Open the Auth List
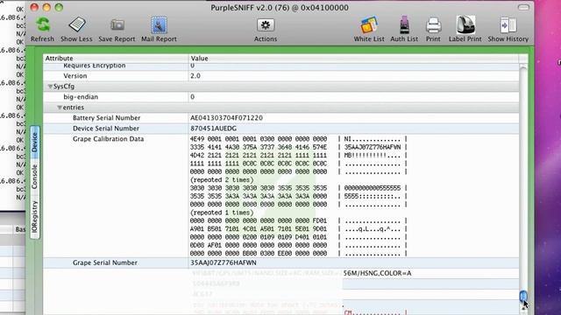 [x=404, y=25]
